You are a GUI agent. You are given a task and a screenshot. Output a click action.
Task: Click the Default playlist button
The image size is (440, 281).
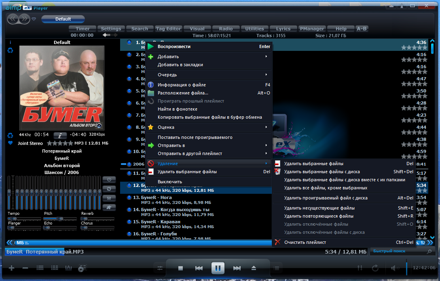pos(63,19)
